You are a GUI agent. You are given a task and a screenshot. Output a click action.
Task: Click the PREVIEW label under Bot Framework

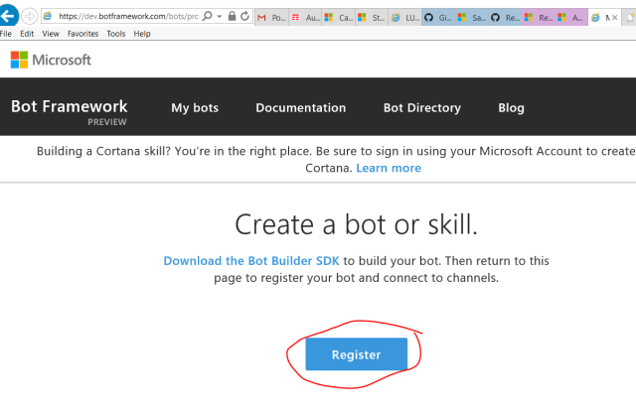coord(107,122)
